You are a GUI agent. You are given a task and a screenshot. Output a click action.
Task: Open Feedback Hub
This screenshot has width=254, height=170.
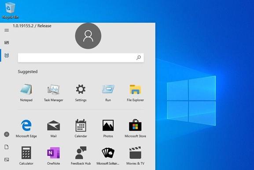click(81, 156)
